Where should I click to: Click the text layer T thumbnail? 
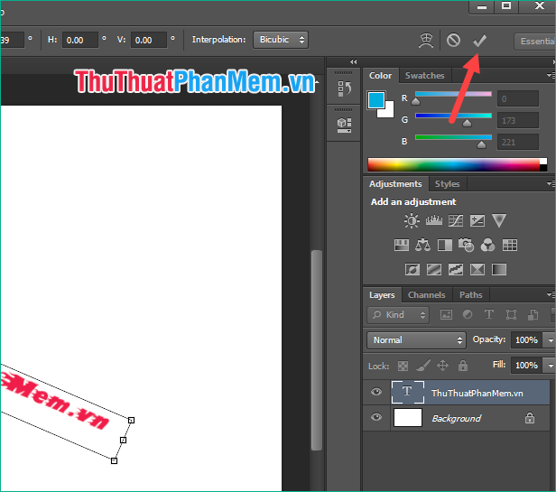click(407, 392)
